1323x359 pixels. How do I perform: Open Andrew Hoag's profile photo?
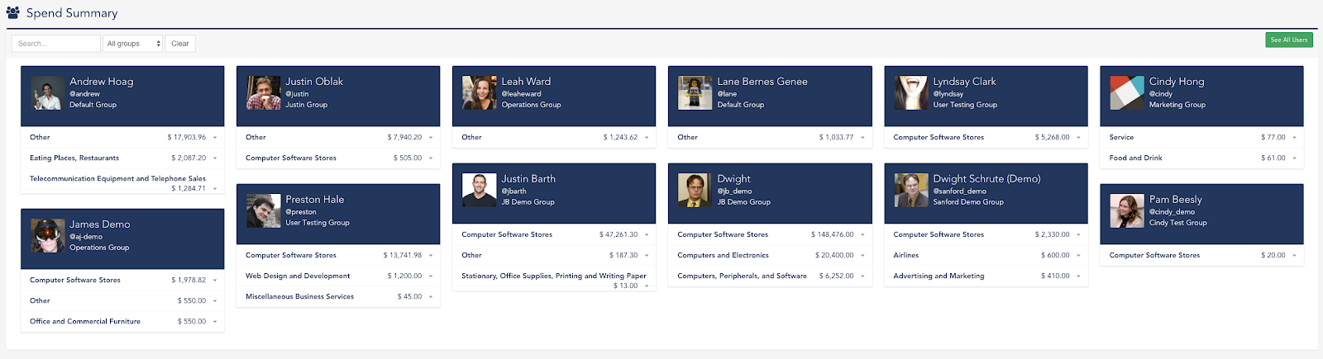click(x=48, y=93)
